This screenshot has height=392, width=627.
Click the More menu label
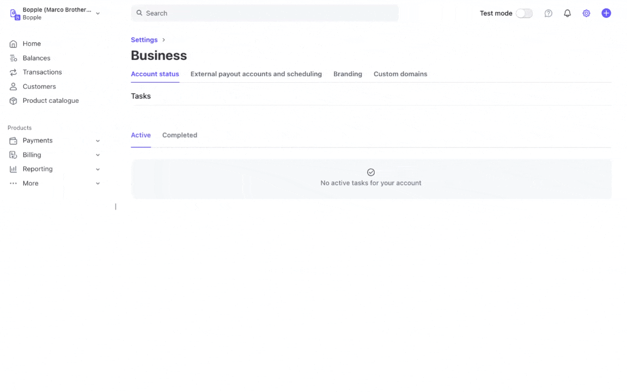click(31, 183)
